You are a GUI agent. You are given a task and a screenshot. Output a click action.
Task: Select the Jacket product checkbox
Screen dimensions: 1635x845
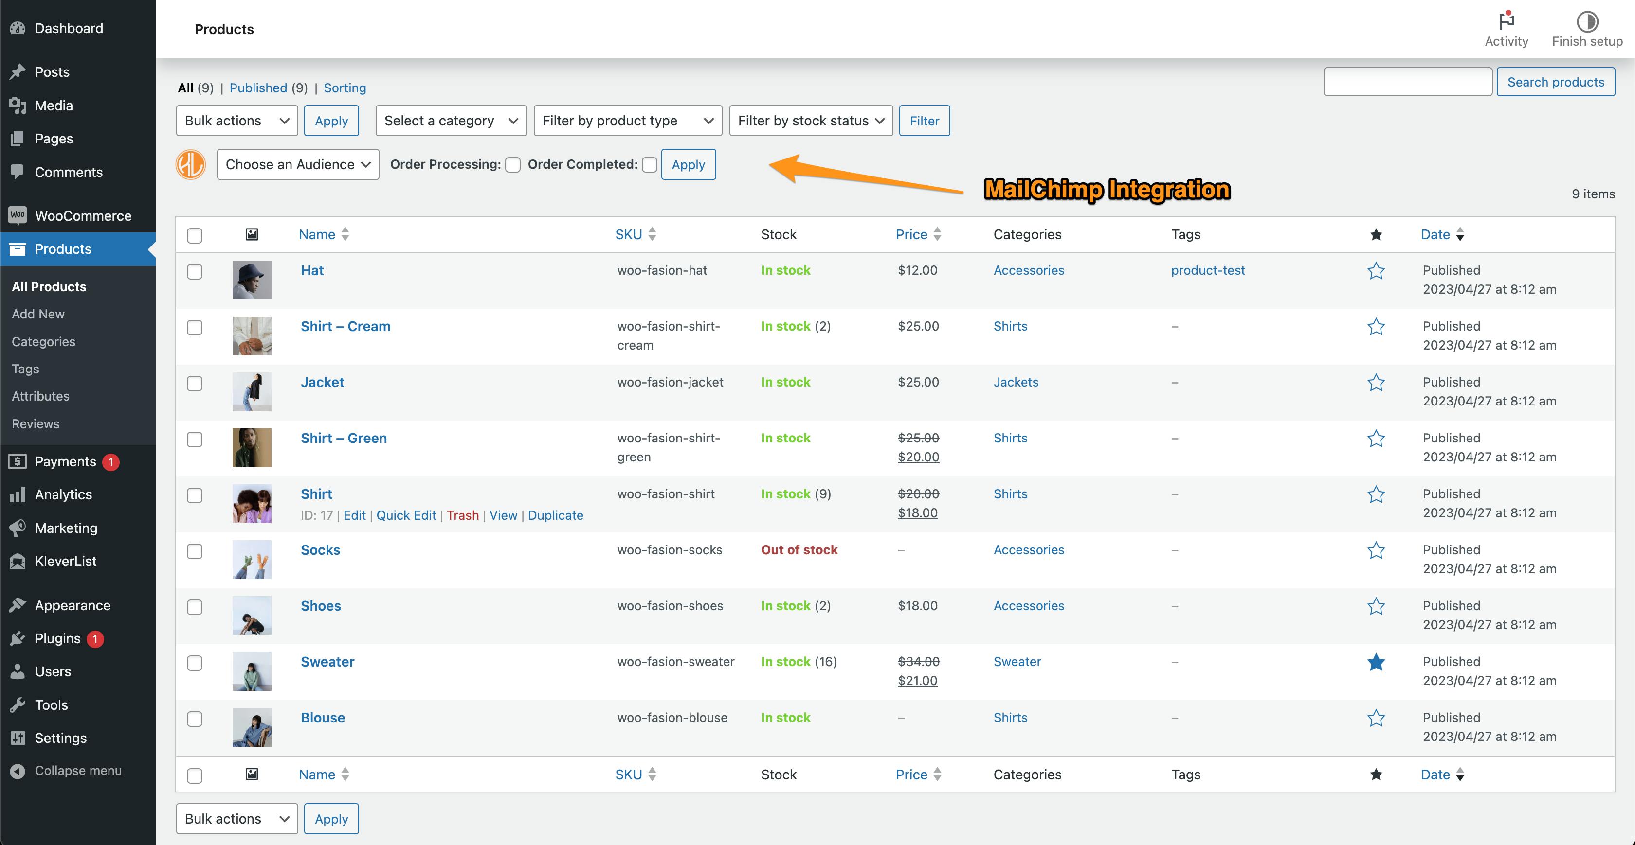(195, 383)
